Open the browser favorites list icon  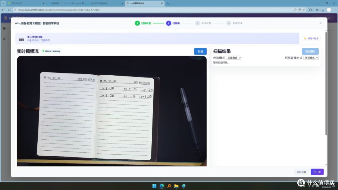coord(317,10)
